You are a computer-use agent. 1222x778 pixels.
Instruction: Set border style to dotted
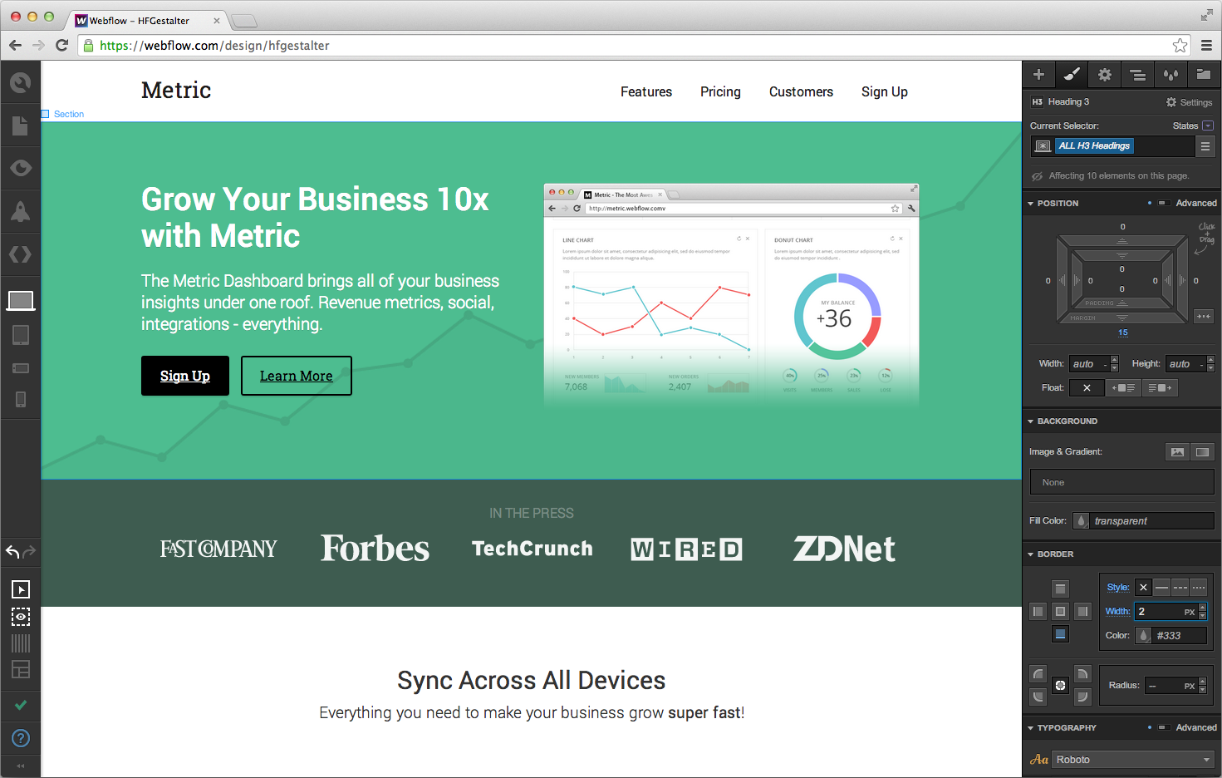(x=1198, y=588)
